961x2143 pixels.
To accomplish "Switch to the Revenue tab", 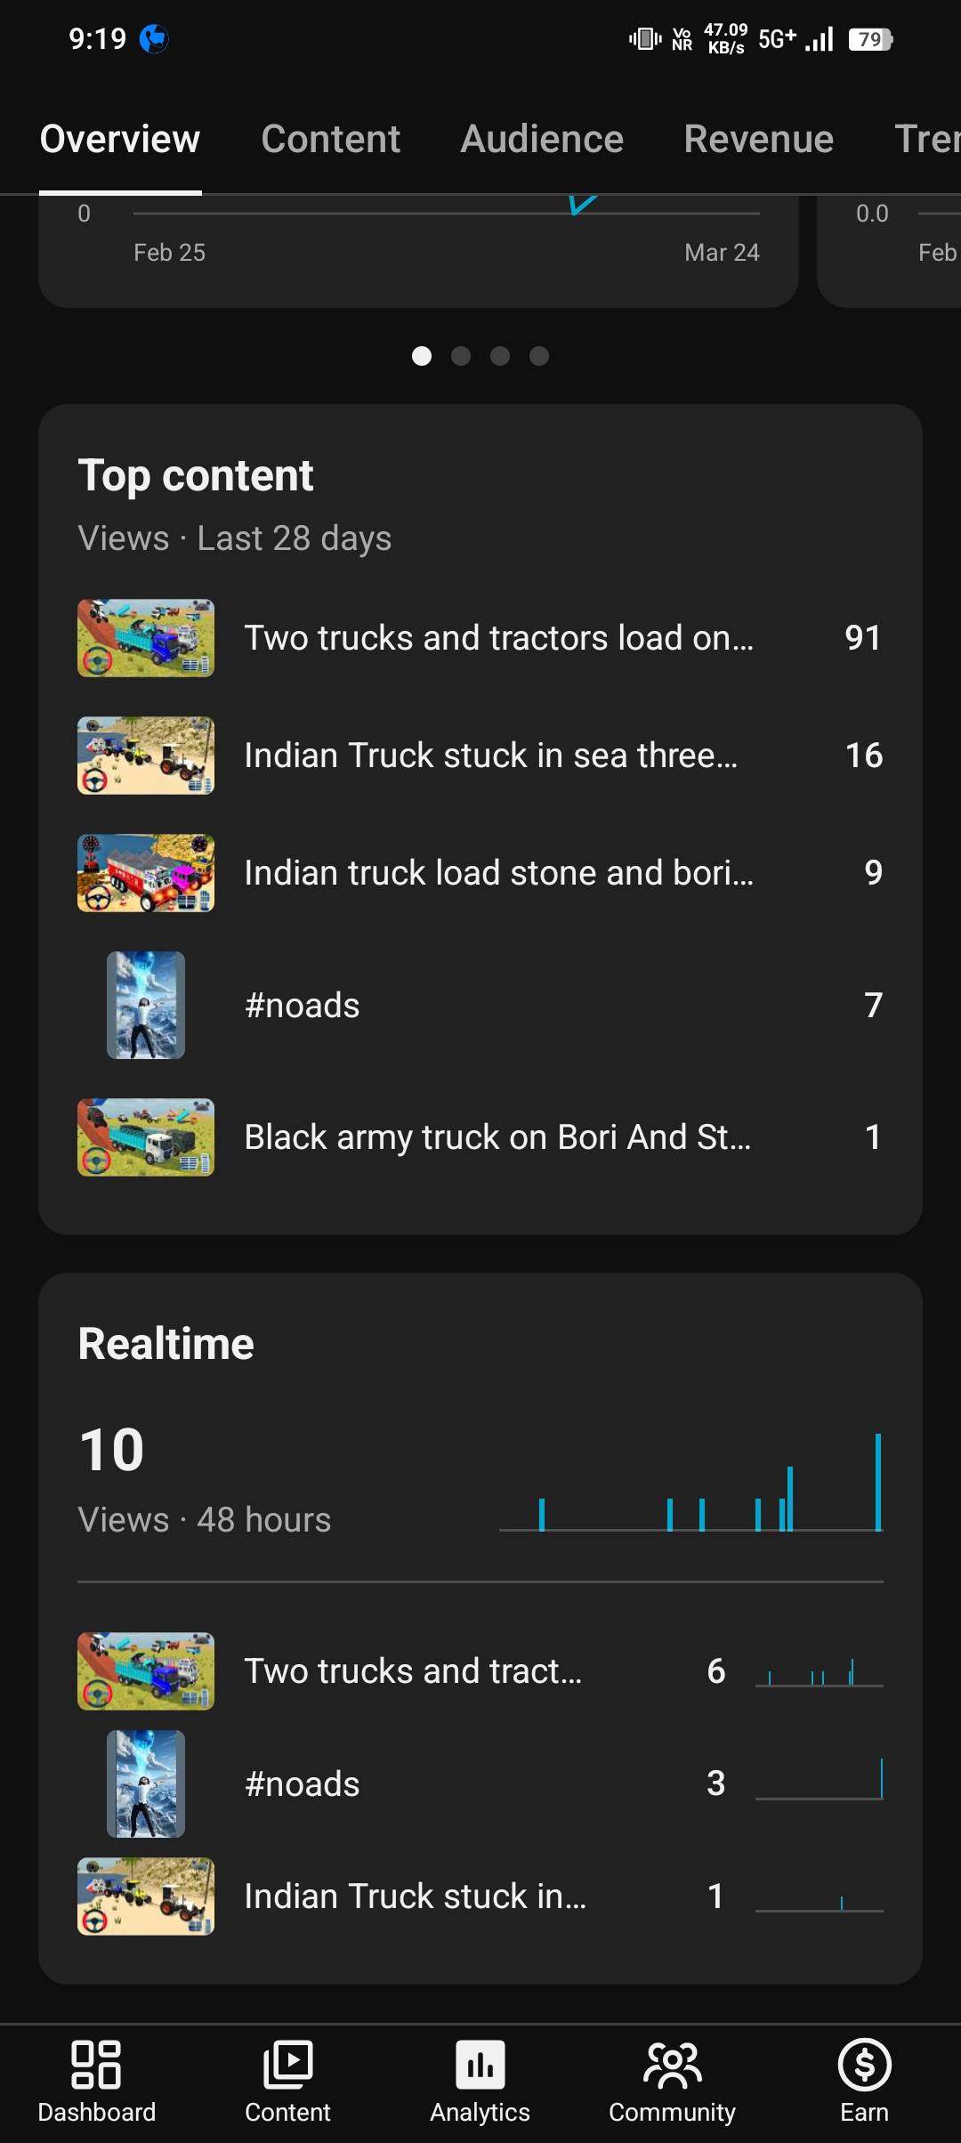I will point(758,139).
